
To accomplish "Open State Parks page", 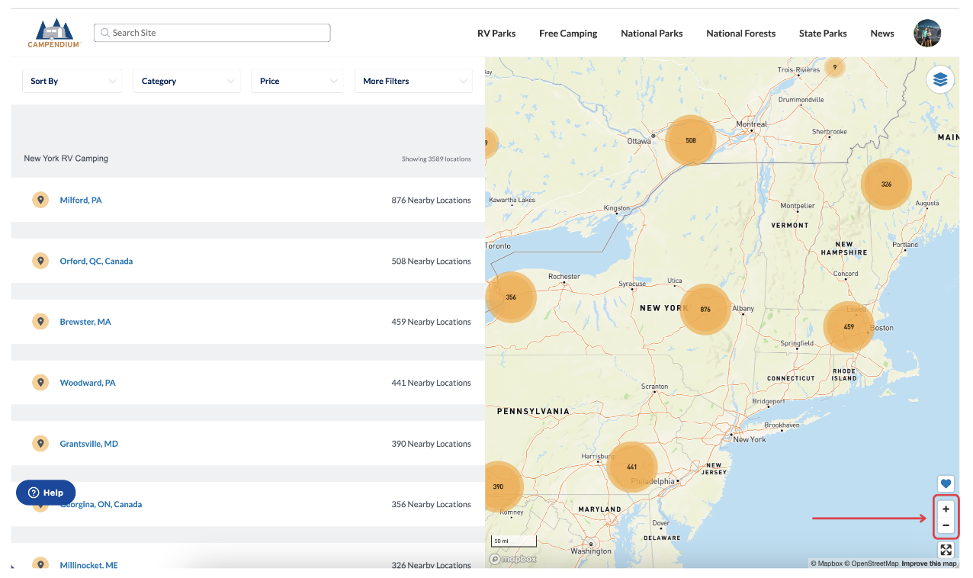I will tap(823, 34).
